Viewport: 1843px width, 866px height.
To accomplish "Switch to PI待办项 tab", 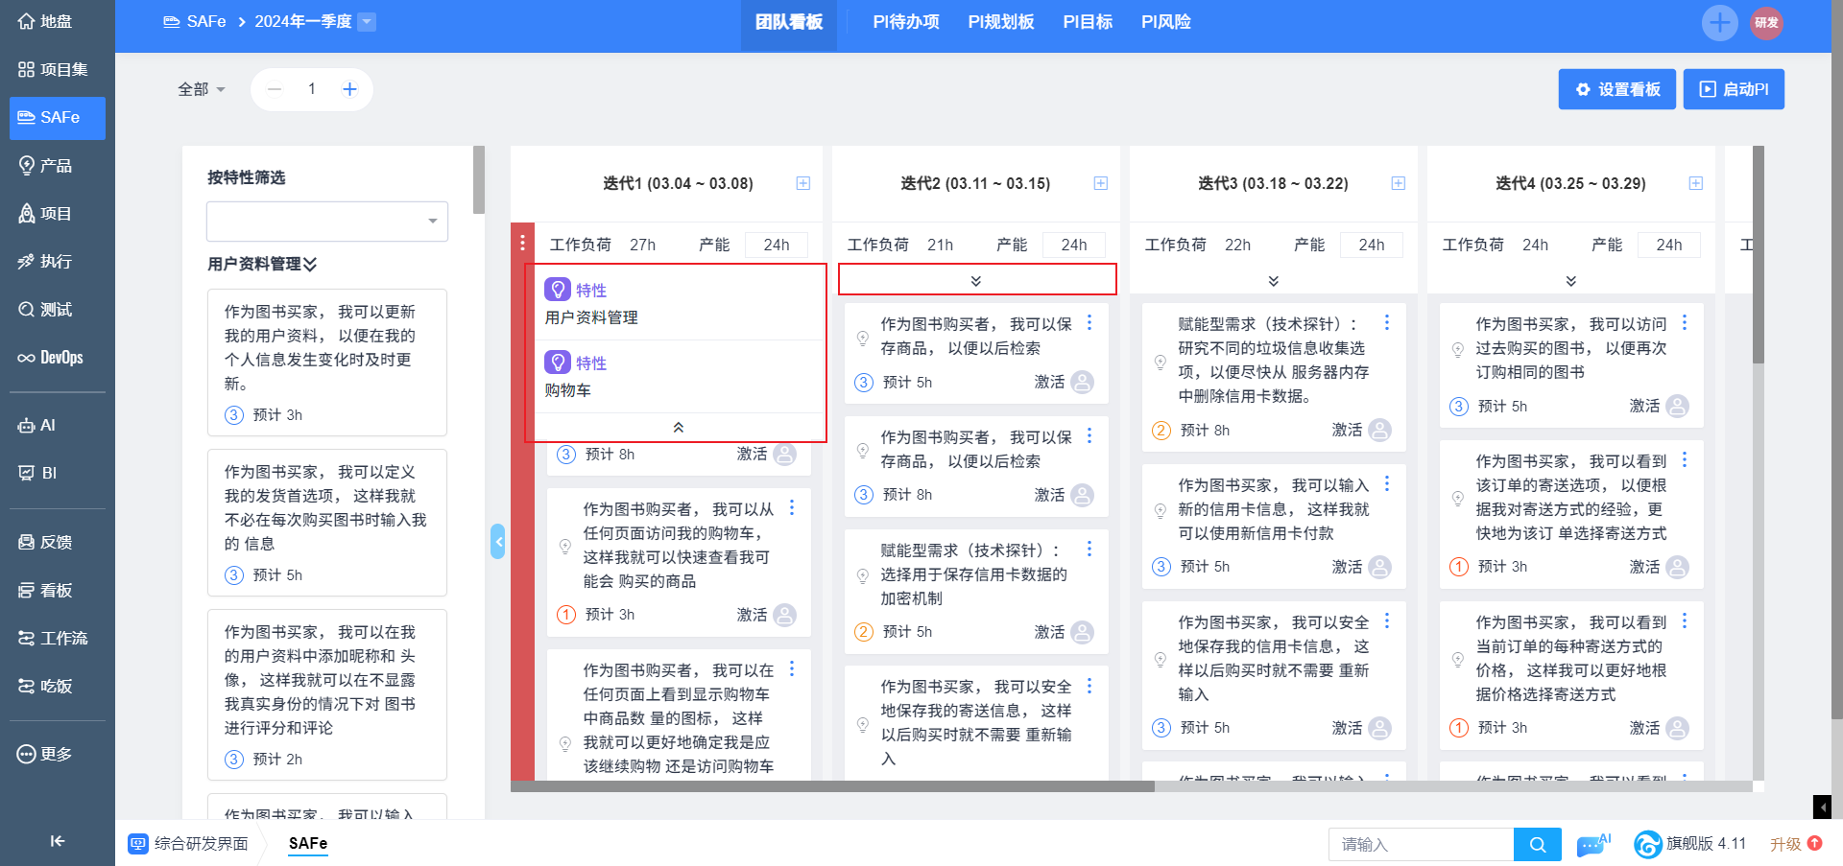I will click(x=905, y=22).
